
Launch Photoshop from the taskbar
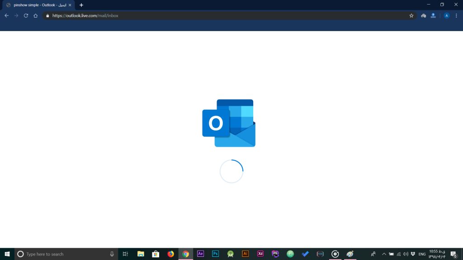(x=215, y=254)
